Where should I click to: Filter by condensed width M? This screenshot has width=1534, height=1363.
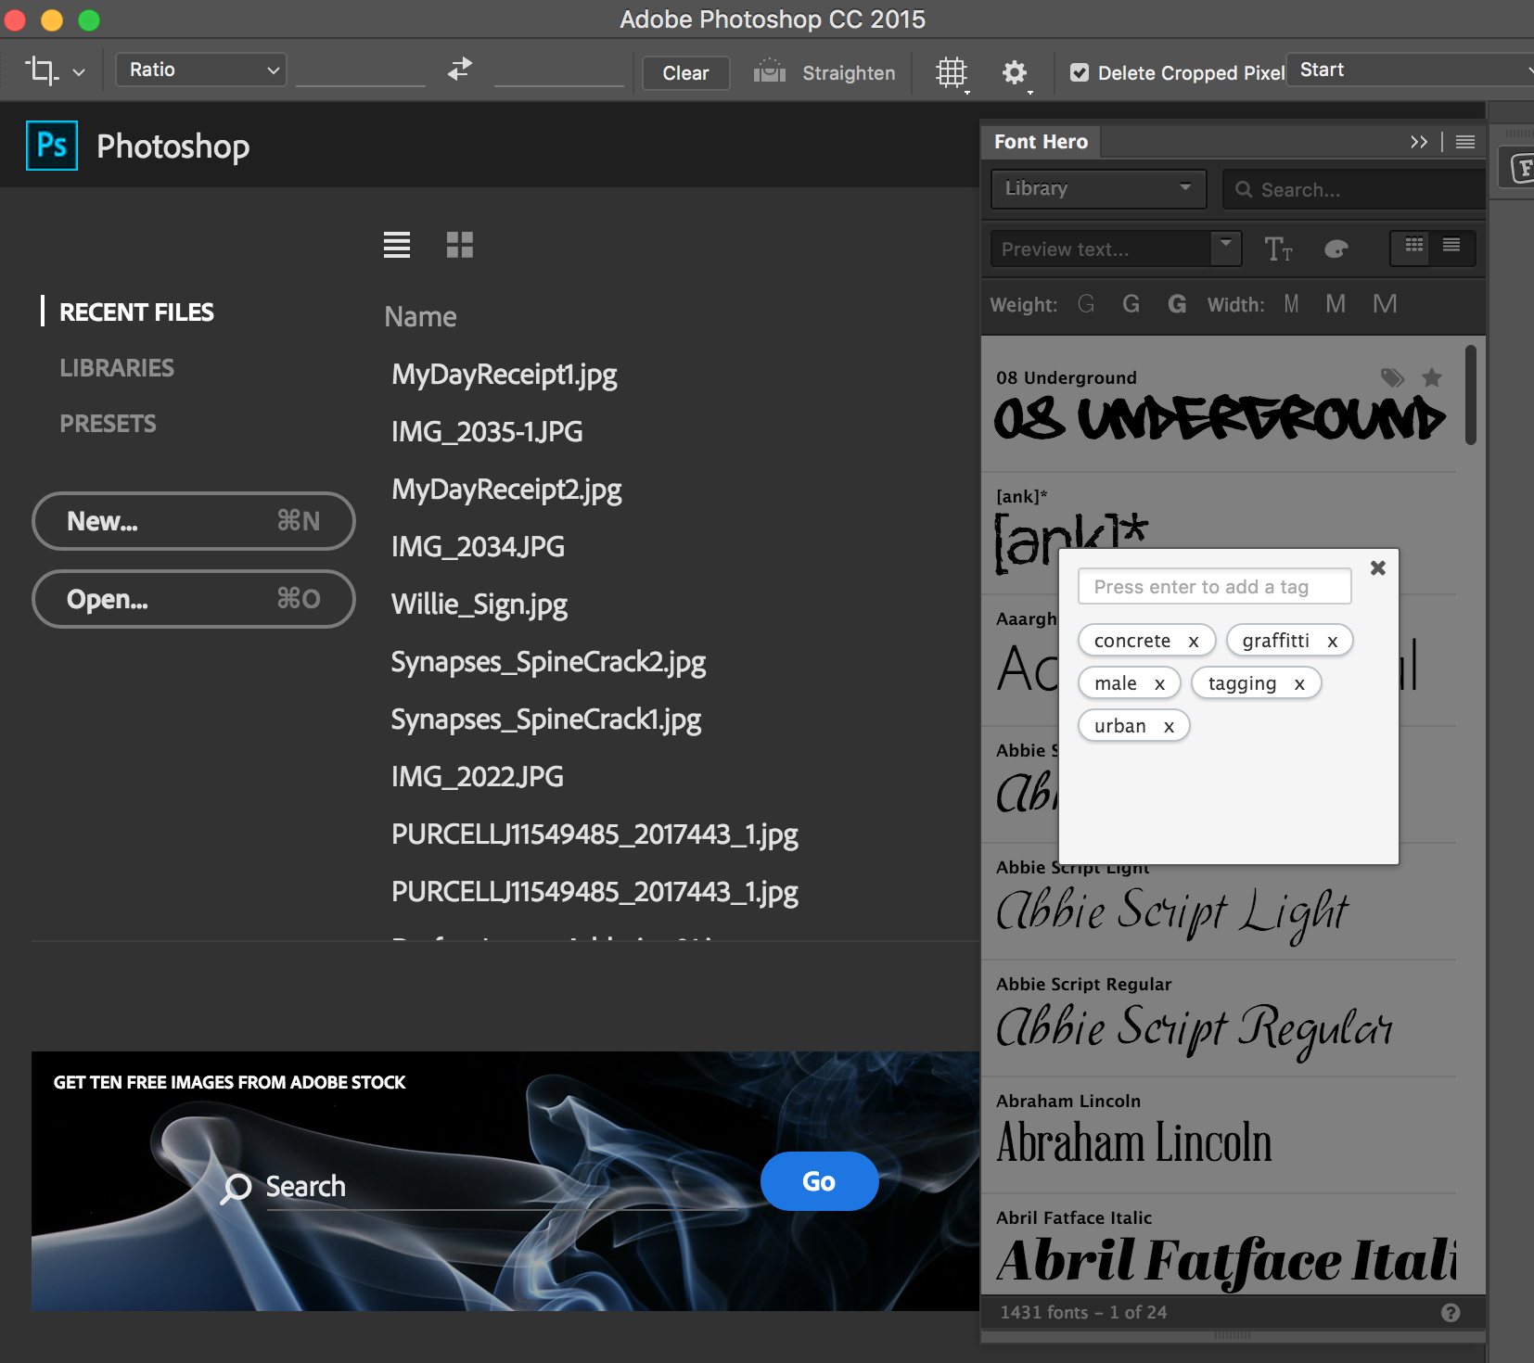point(1291,304)
